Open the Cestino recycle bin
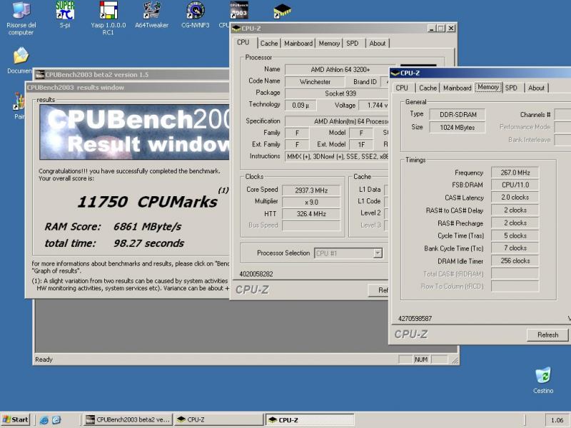The image size is (571, 428). [543, 380]
